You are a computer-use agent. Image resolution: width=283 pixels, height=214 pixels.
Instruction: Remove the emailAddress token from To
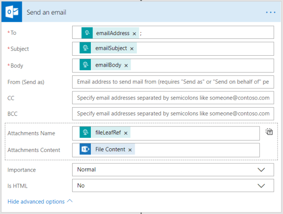pyautogui.click(x=134, y=34)
